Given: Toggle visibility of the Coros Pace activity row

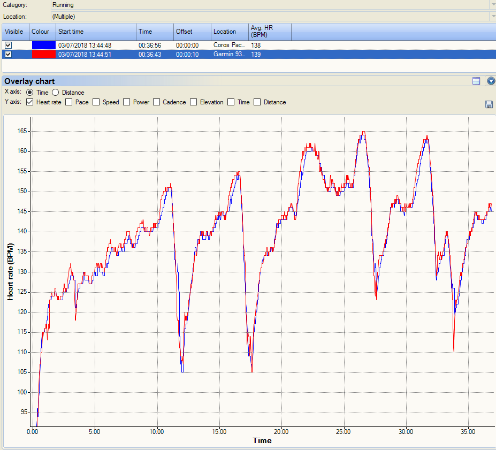Looking at the screenshot, I should click(x=9, y=45).
